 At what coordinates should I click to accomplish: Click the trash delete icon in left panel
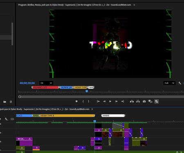(x=11, y=102)
